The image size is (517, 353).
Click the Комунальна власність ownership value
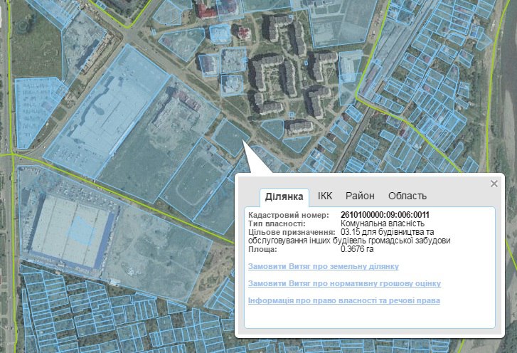tap(383, 223)
